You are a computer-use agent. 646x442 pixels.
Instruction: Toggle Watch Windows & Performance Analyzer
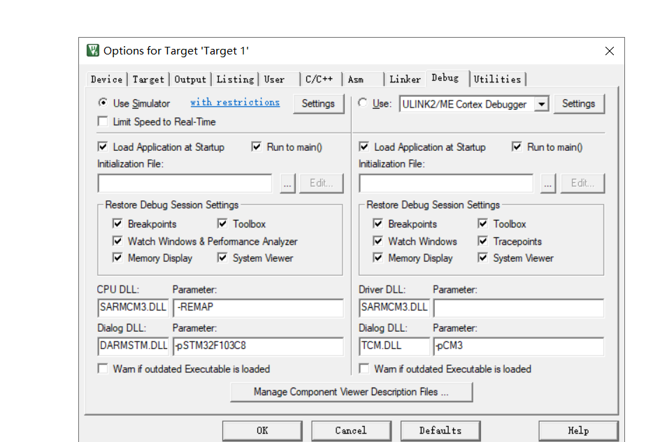click(x=117, y=241)
